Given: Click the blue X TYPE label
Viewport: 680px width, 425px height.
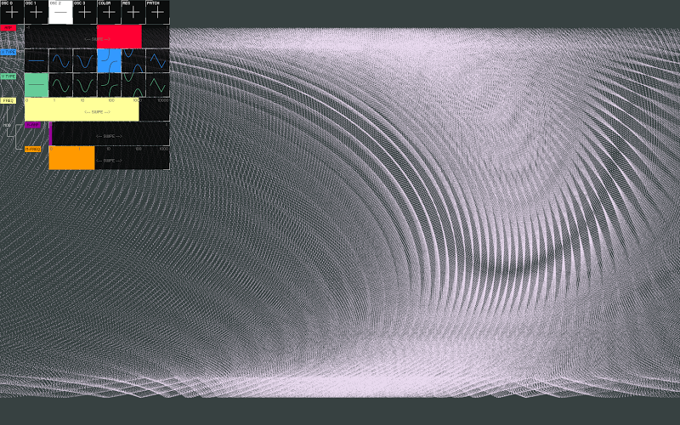Looking at the screenshot, I should click(x=8, y=52).
